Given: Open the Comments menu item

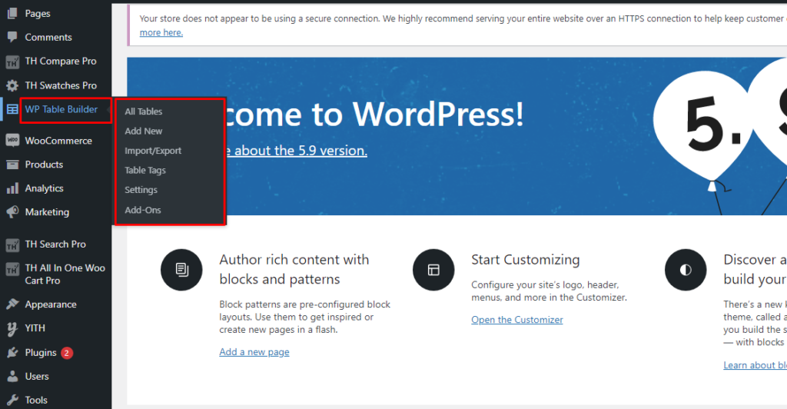Looking at the screenshot, I should pyautogui.click(x=48, y=37).
